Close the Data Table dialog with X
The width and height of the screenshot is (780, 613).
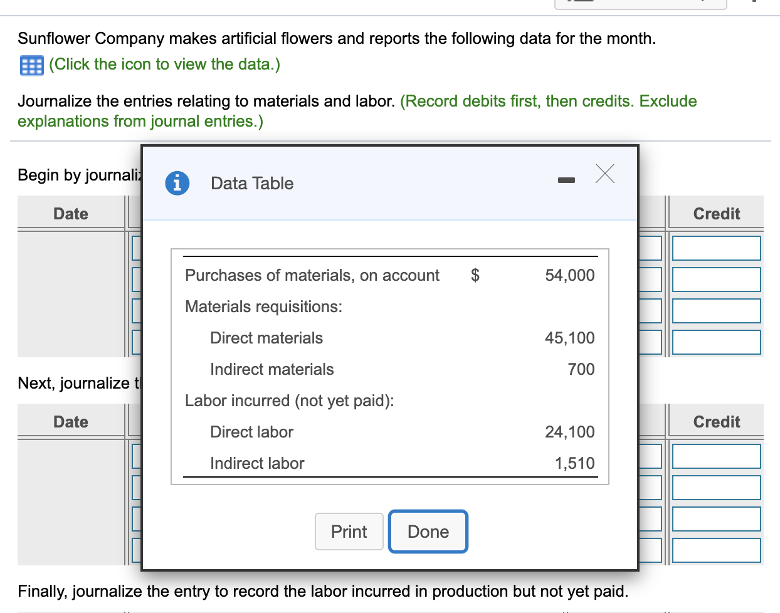point(605,174)
